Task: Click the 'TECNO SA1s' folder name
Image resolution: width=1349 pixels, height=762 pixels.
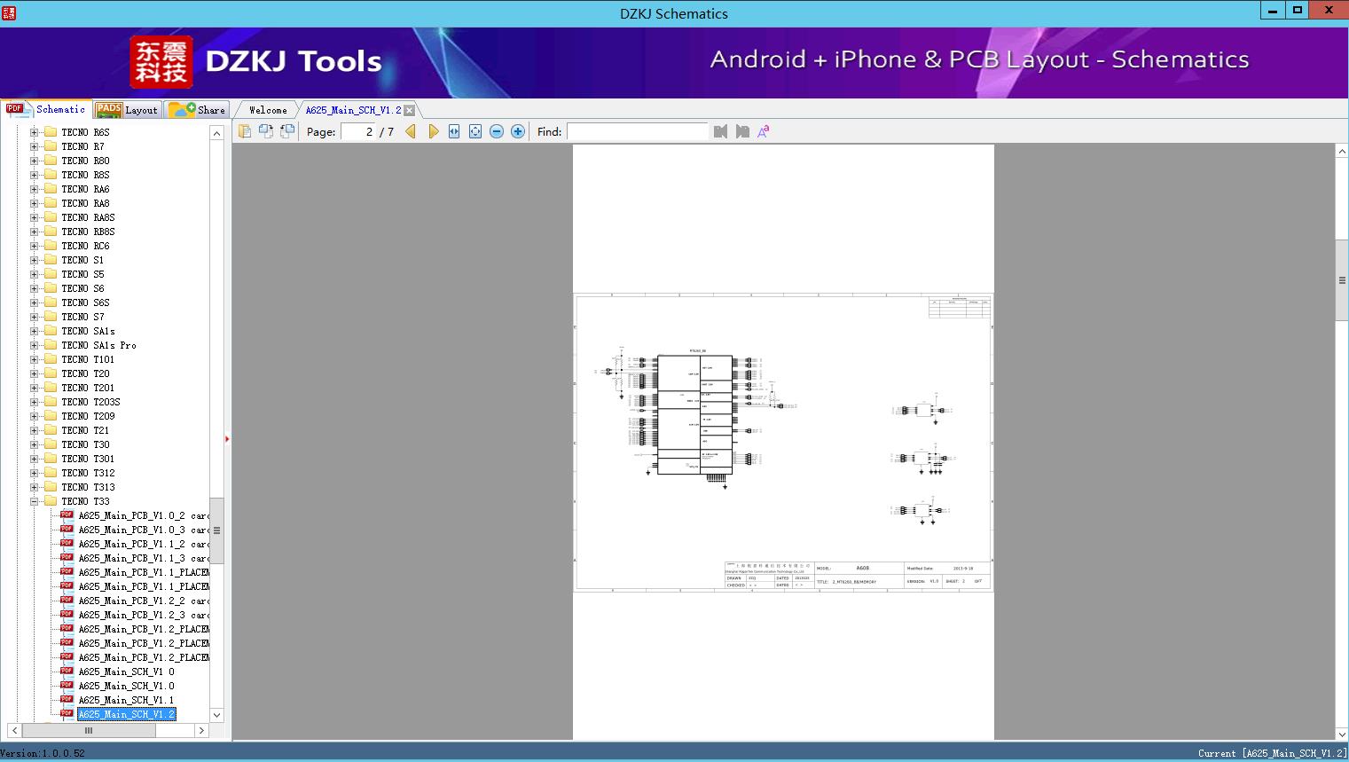Action: click(x=88, y=331)
